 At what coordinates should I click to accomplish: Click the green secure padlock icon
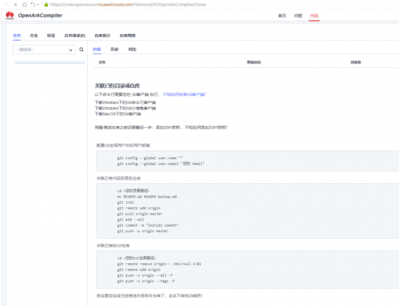46,4
